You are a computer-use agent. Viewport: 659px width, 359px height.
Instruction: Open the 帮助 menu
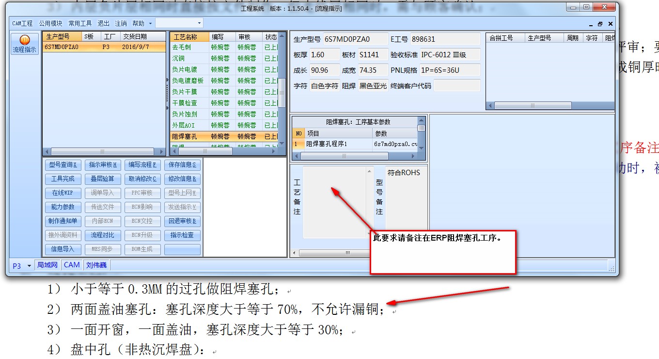pos(138,23)
